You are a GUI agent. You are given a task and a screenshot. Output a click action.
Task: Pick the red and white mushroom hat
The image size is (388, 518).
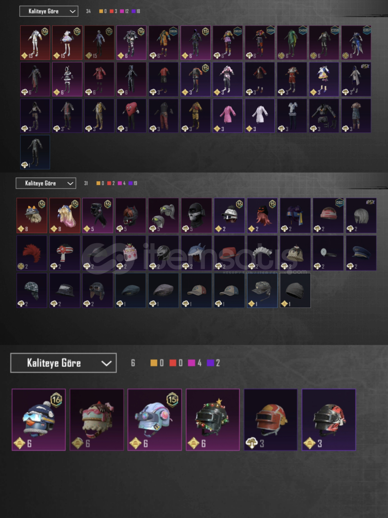coord(65,253)
